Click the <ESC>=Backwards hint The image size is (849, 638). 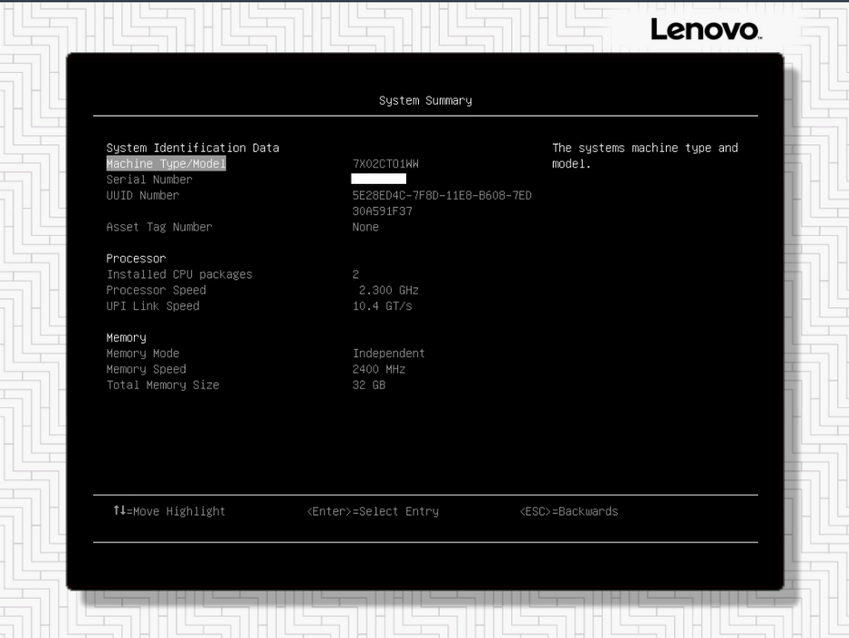click(x=568, y=511)
